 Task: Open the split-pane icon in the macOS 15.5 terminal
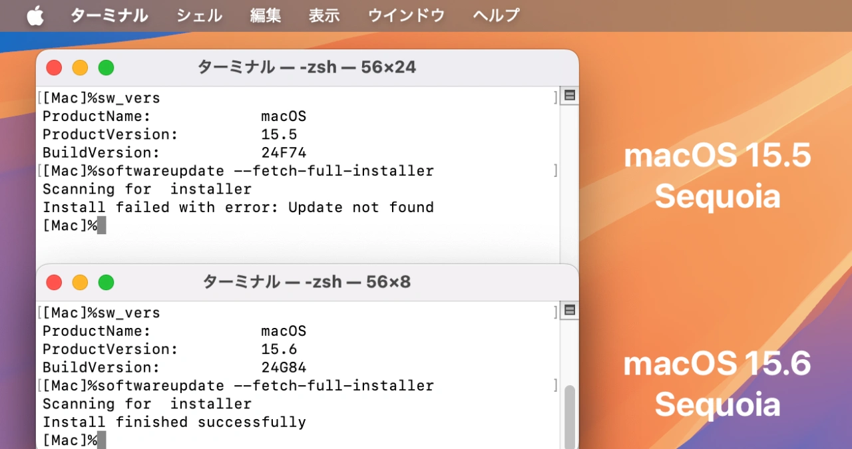pos(569,95)
